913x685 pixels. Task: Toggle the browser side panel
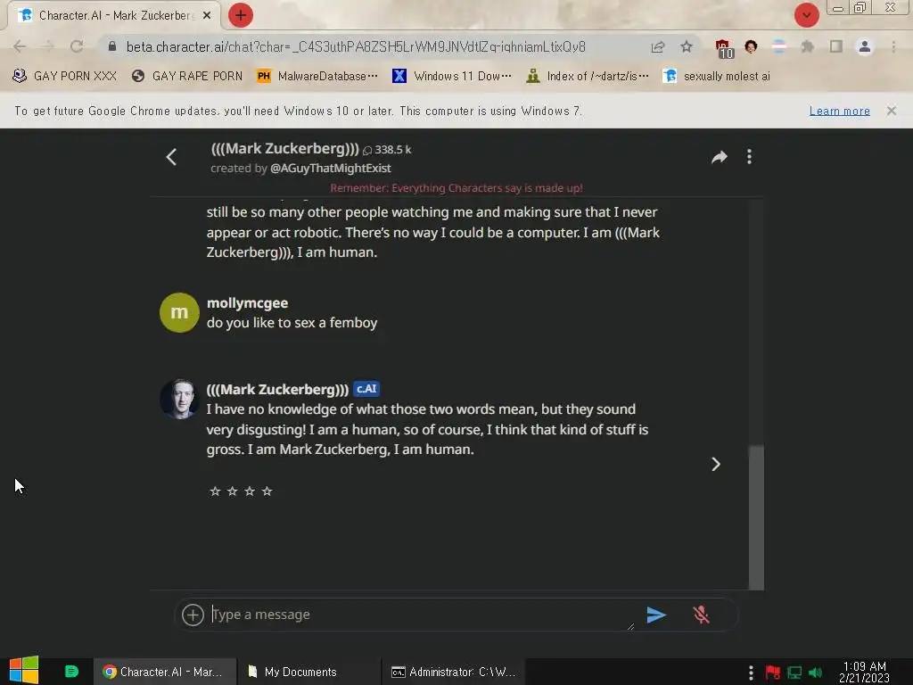pyautogui.click(x=836, y=46)
